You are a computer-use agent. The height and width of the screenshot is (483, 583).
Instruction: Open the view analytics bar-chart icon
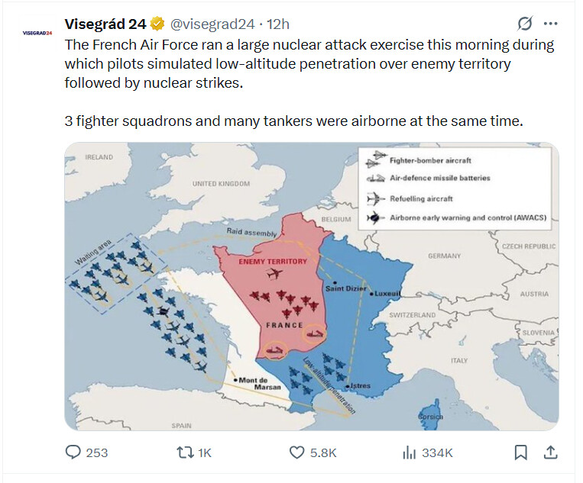click(409, 452)
